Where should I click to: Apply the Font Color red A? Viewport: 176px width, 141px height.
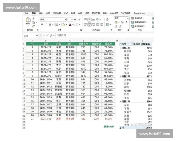[x=70, y=24]
